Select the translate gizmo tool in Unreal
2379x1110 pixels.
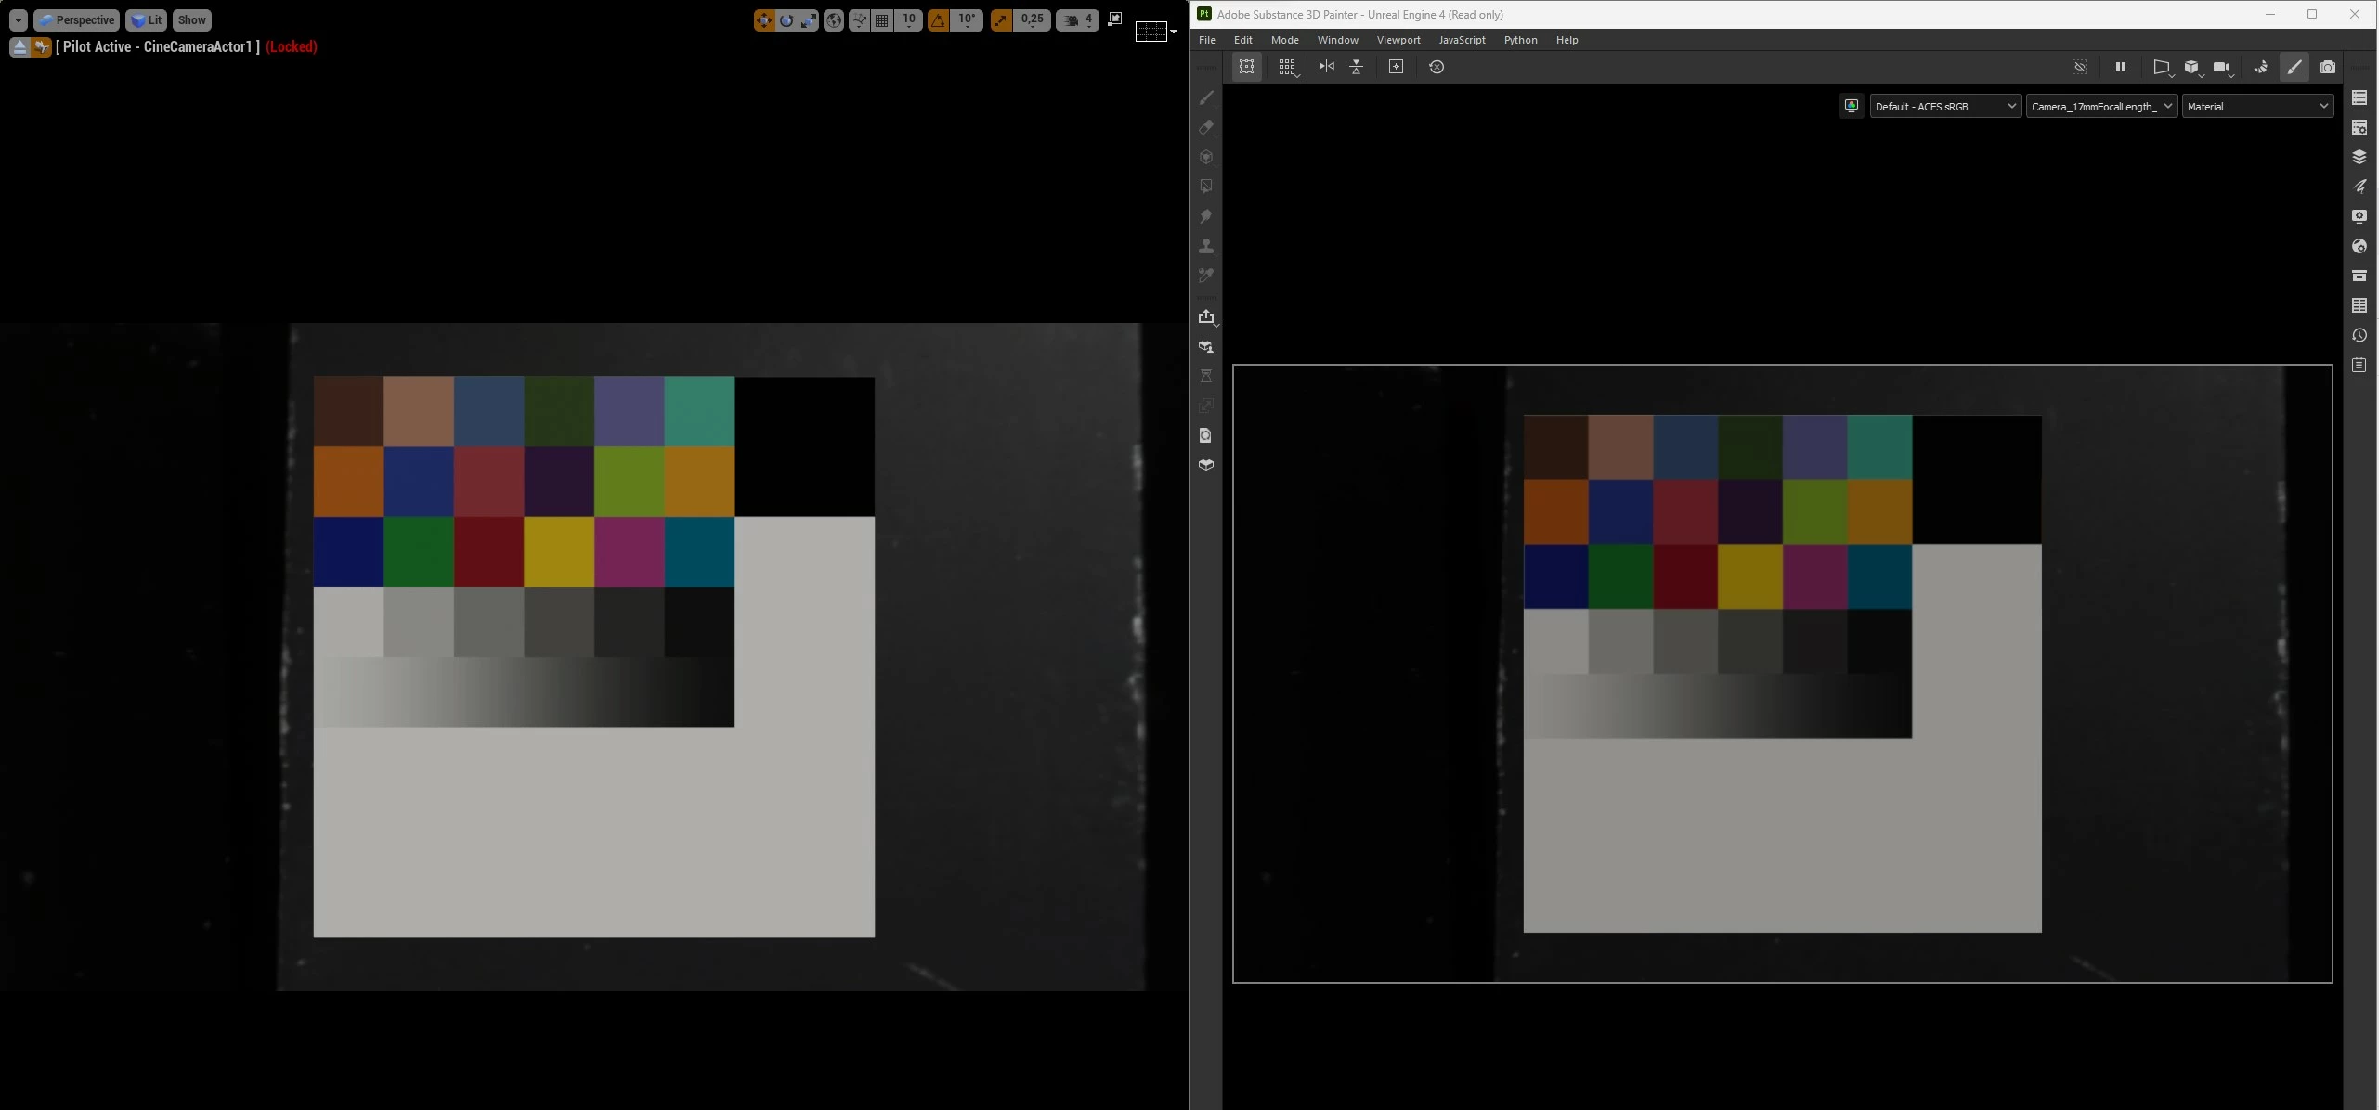(x=763, y=20)
